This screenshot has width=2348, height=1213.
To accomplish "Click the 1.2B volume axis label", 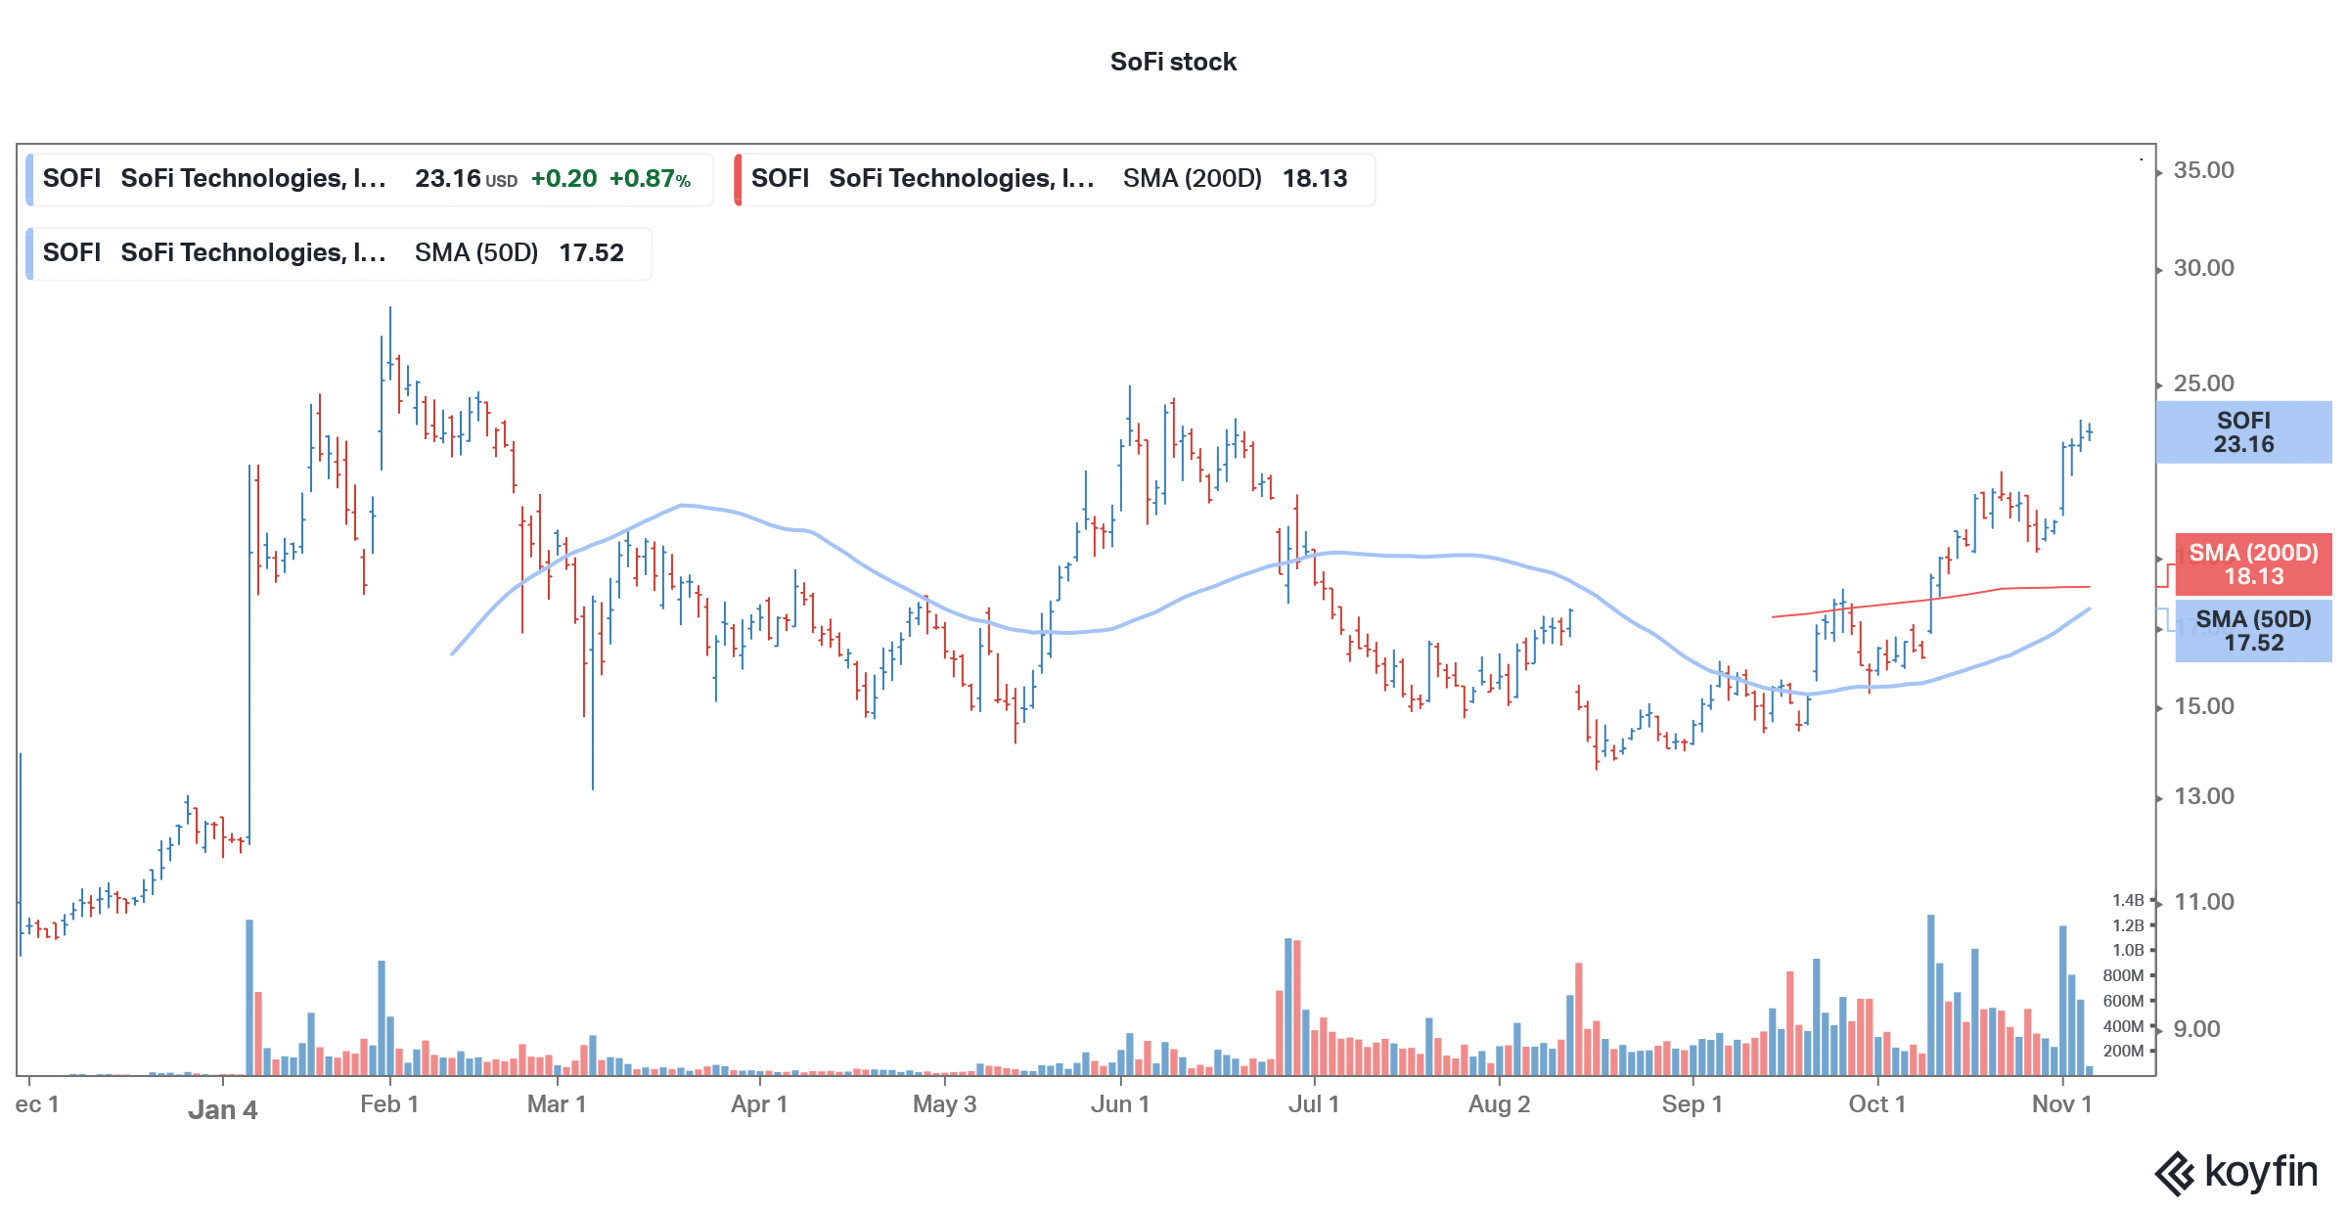I will tap(2128, 925).
